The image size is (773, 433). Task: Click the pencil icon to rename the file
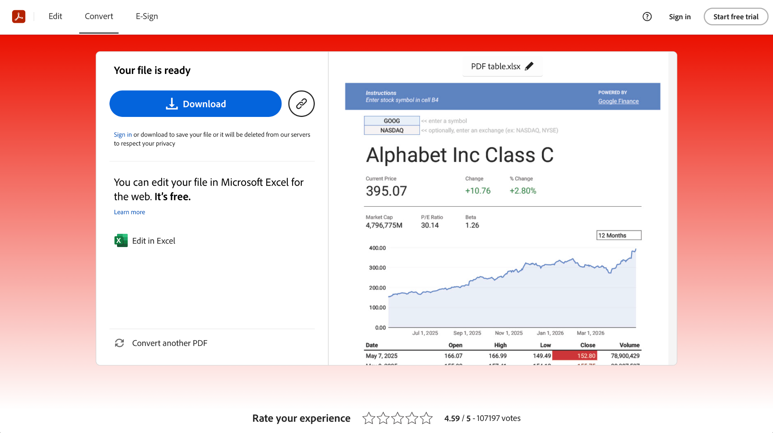pos(529,66)
